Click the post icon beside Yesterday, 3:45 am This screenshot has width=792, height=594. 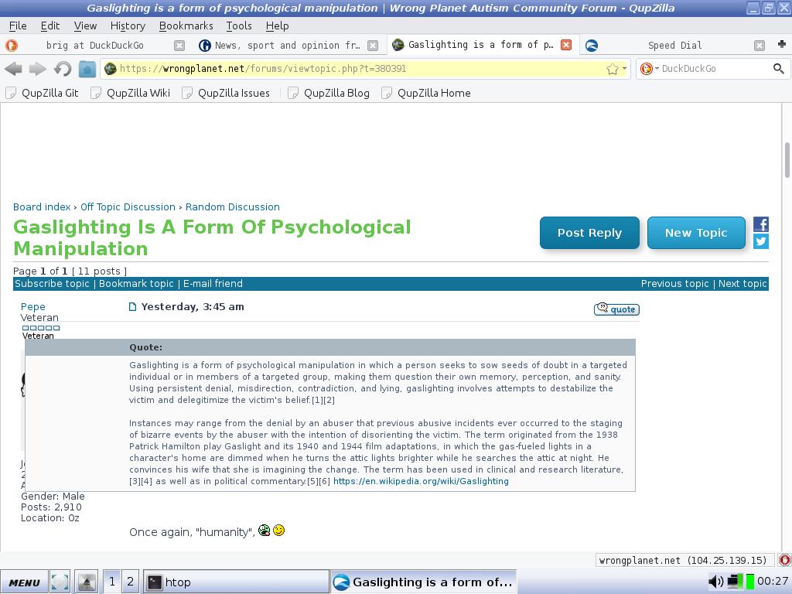tap(132, 306)
